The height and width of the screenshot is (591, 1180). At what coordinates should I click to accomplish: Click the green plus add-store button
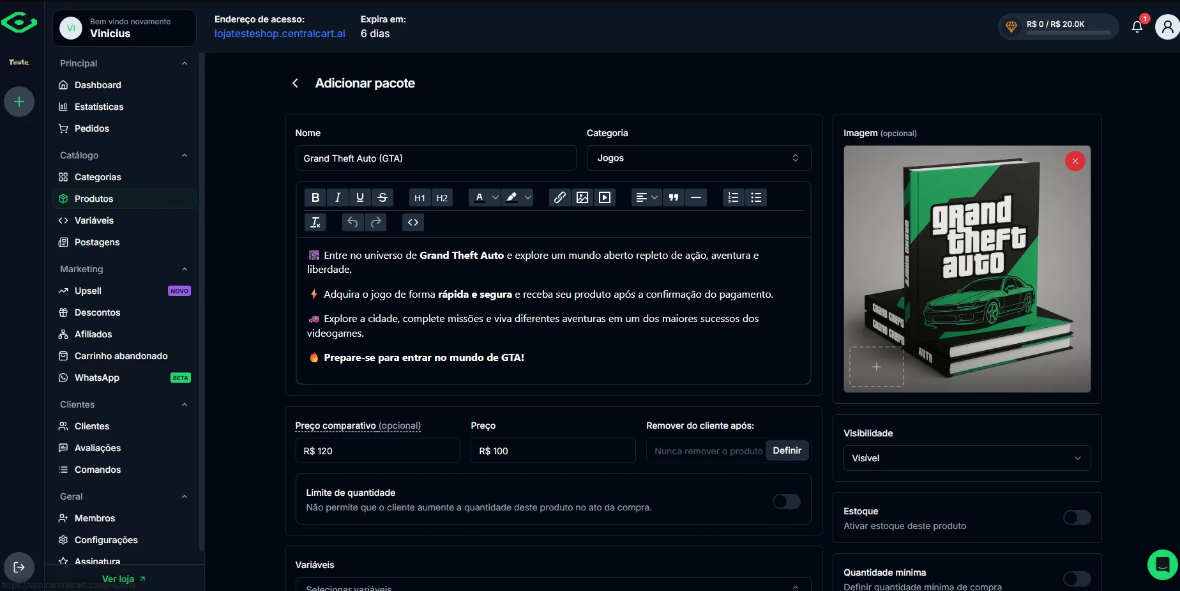[x=19, y=102]
